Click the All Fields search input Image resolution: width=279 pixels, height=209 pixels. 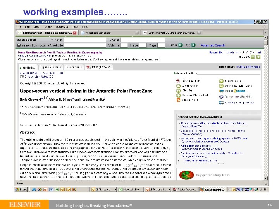coord(85,39)
